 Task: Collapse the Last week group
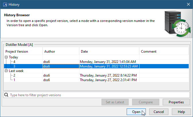coord(6,71)
